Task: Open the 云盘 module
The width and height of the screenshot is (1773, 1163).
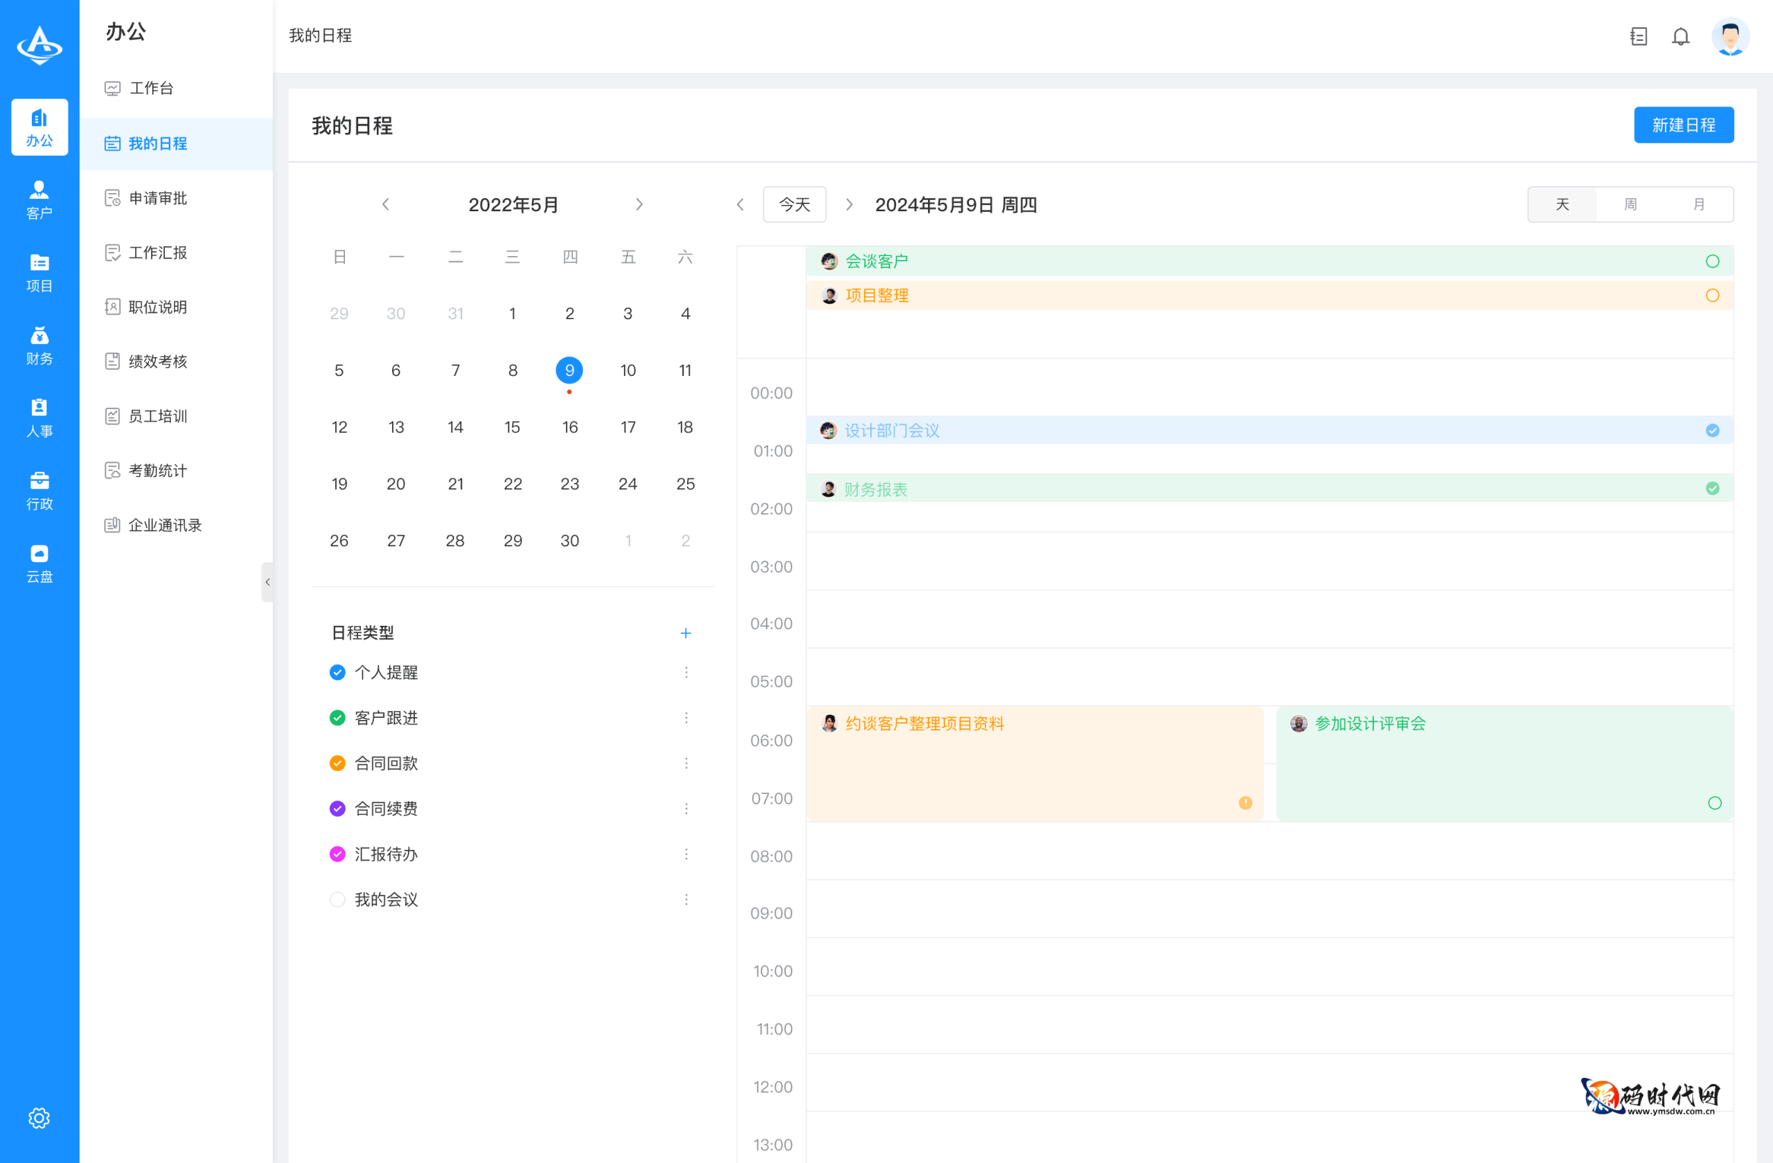Action: (39, 562)
